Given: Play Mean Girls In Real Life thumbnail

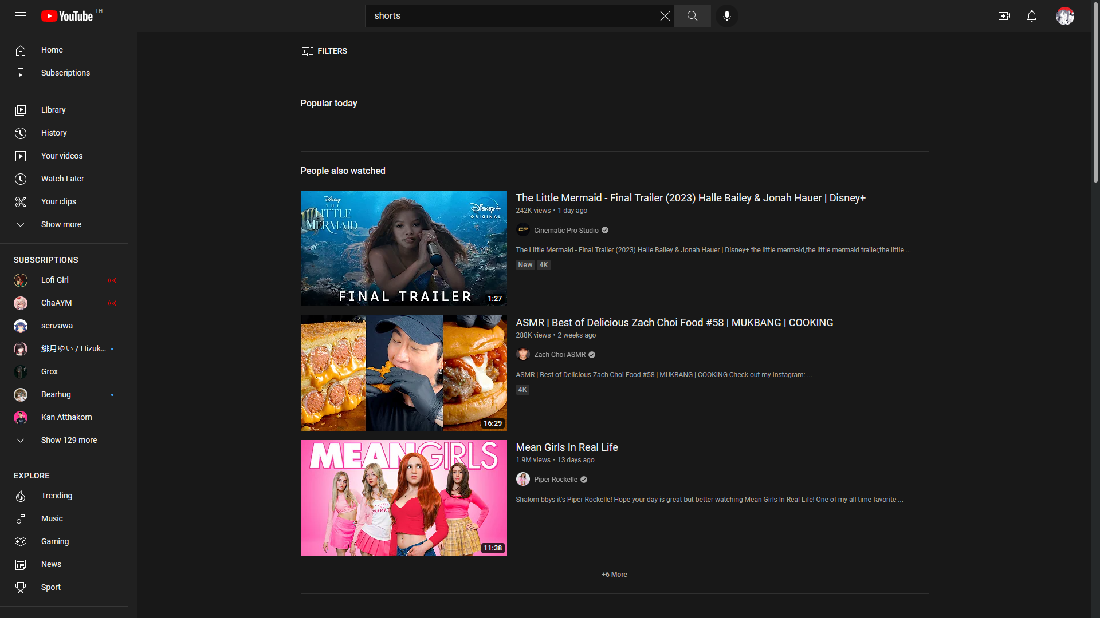Looking at the screenshot, I should 404,498.
